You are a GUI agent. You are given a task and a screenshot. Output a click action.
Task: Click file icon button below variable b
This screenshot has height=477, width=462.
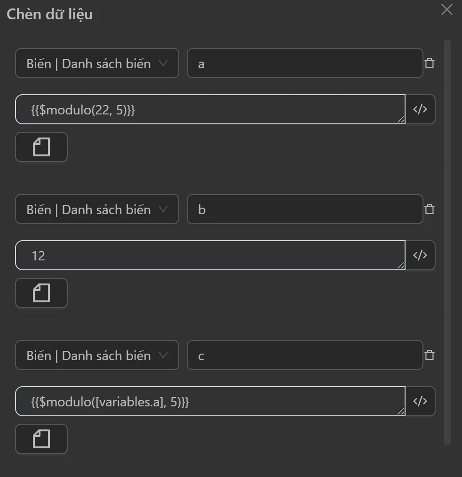(41, 293)
